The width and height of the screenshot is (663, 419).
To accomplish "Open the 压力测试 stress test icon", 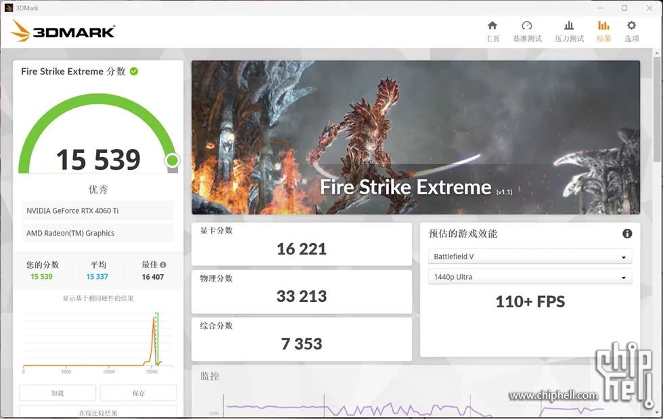I will pyautogui.click(x=569, y=26).
